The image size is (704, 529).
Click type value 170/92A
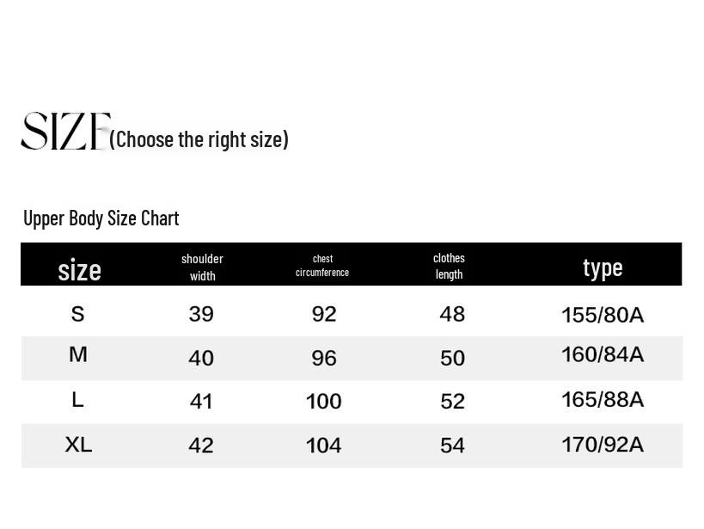tap(603, 445)
